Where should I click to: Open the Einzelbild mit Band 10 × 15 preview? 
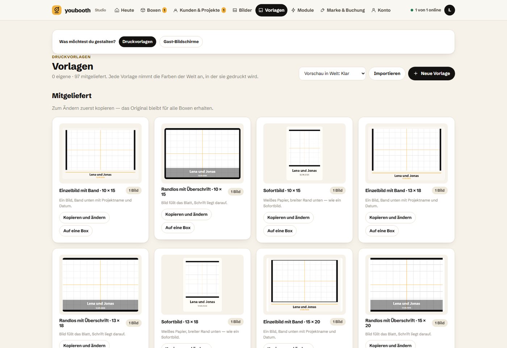(x=100, y=153)
